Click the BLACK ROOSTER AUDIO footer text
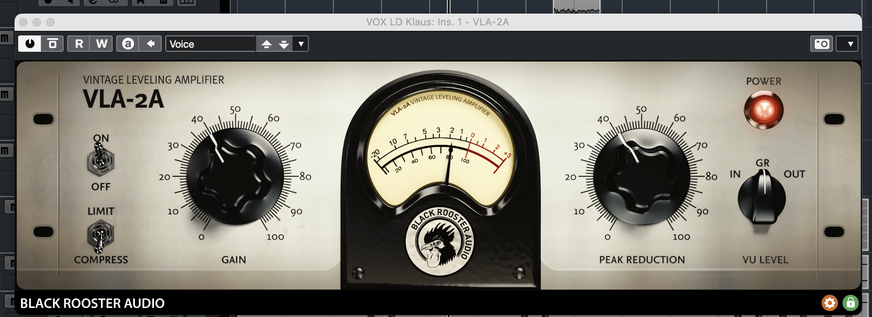 point(92,303)
